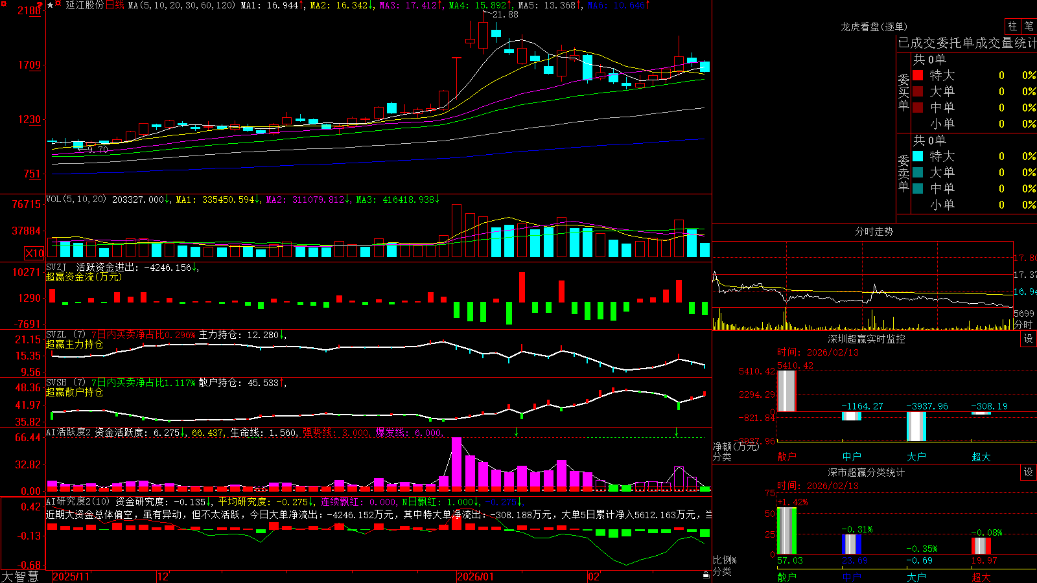Click the dark red 中单 buy-order swatch

pos(918,108)
